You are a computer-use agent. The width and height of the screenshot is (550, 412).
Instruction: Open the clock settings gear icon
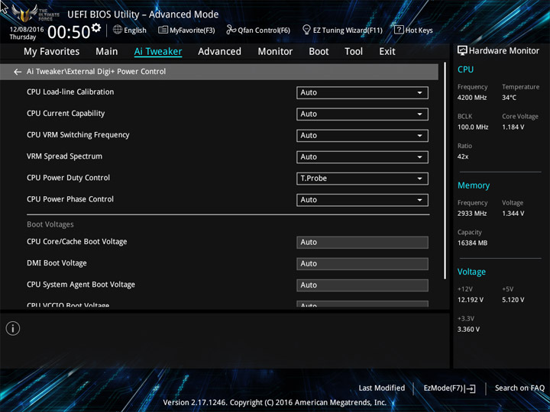pyautogui.click(x=96, y=27)
